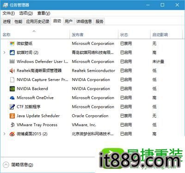Click 北京微梦创科网络技术... publisher cell

(x=92, y=134)
